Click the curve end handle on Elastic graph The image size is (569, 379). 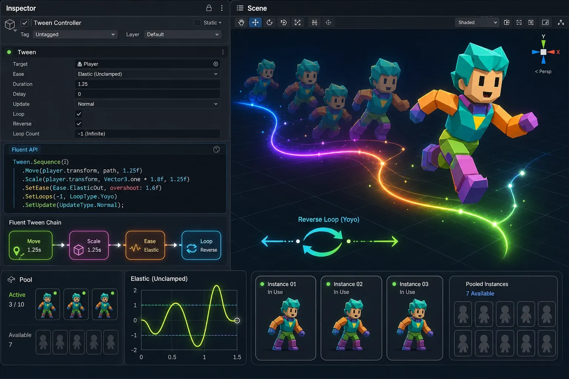pyautogui.click(x=237, y=321)
